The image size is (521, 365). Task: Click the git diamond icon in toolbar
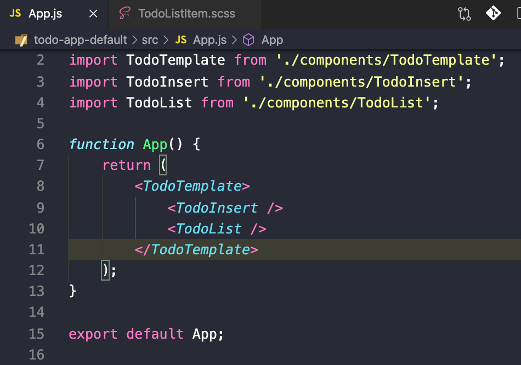pyautogui.click(x=494, y=13)
